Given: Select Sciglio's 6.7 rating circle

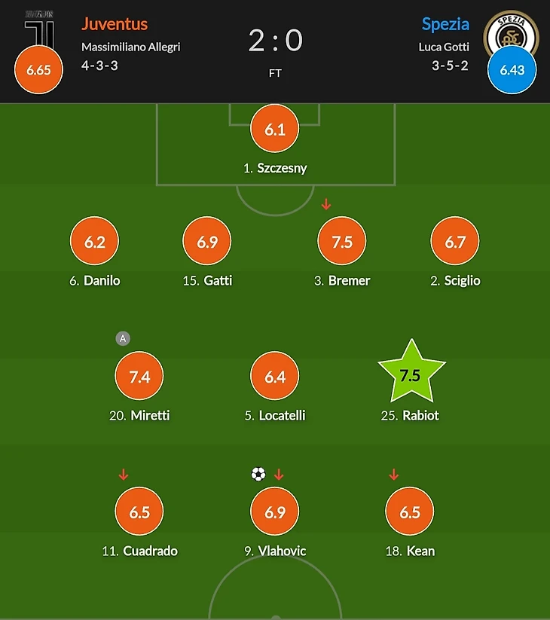Looking at the screenshot, I should [x=455, y=242].
